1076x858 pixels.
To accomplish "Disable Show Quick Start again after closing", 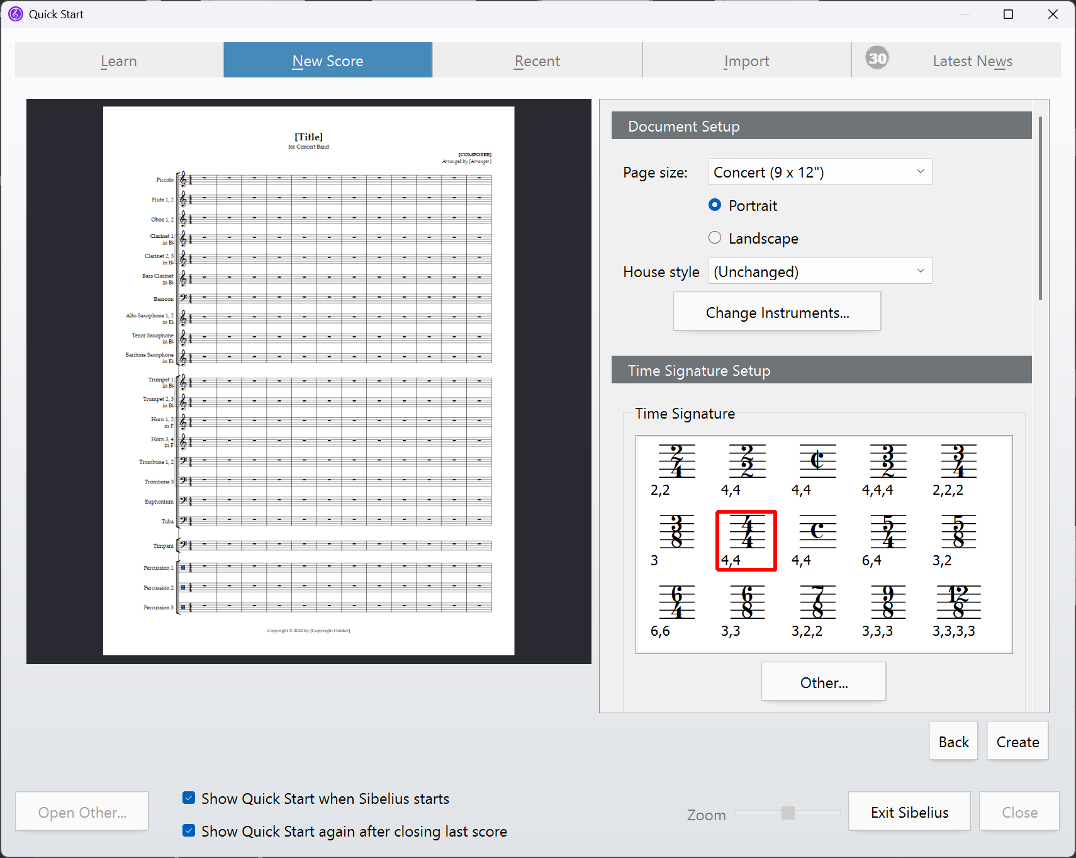I will pyautogui.click(x=189, y=831).
